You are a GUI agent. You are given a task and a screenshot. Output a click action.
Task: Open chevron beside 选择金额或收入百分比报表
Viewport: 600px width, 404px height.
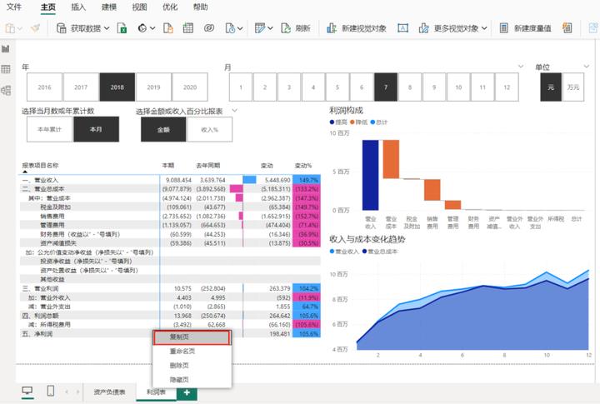[234, 111]
